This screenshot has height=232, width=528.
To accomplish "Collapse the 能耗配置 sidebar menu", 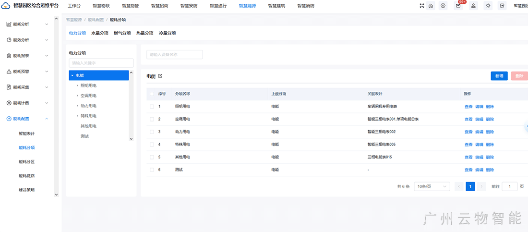I will tap(47, 119).
